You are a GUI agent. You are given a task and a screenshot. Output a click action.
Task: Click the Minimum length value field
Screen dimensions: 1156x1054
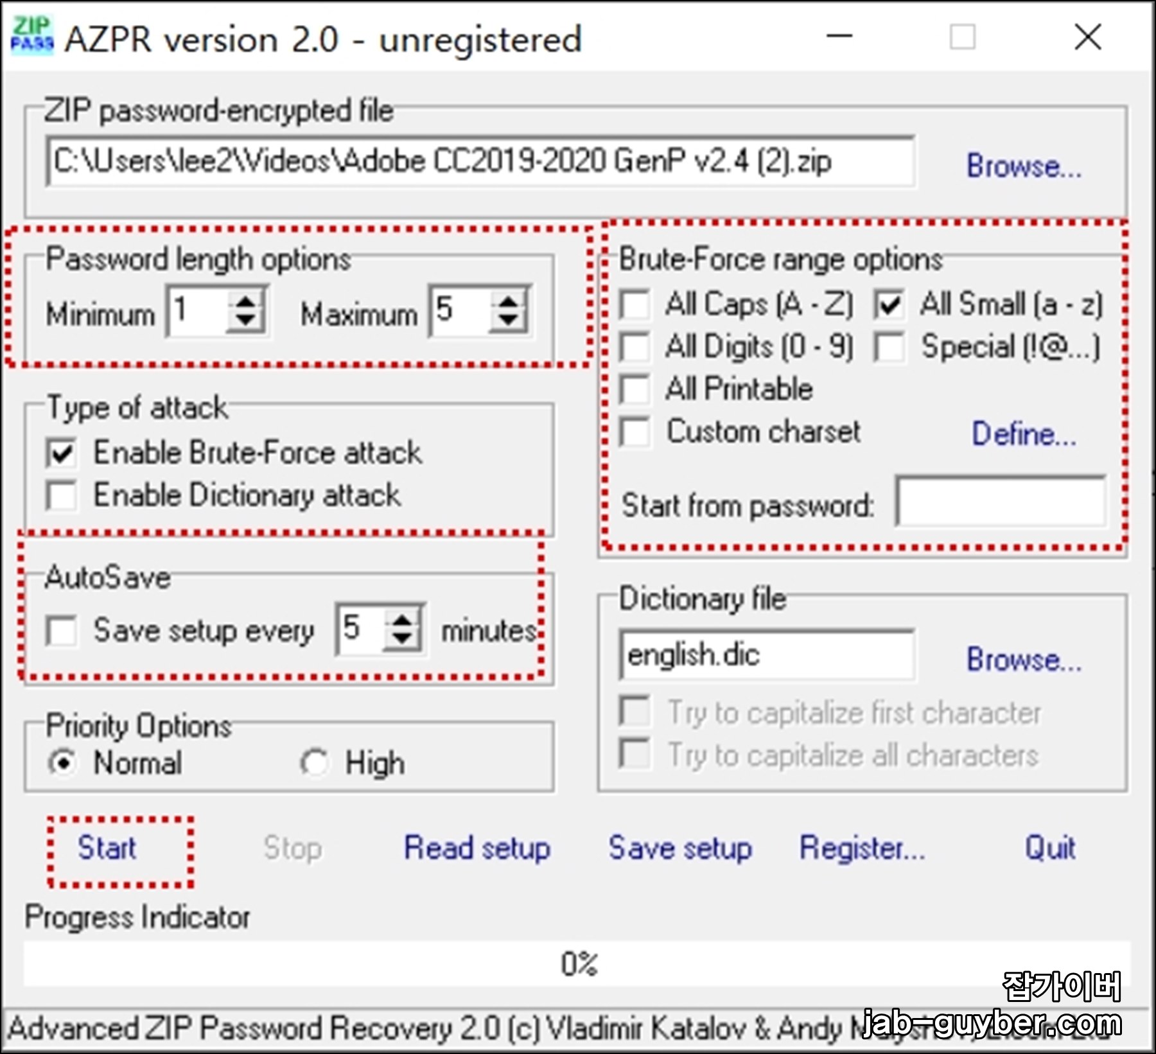coord(197,311)
